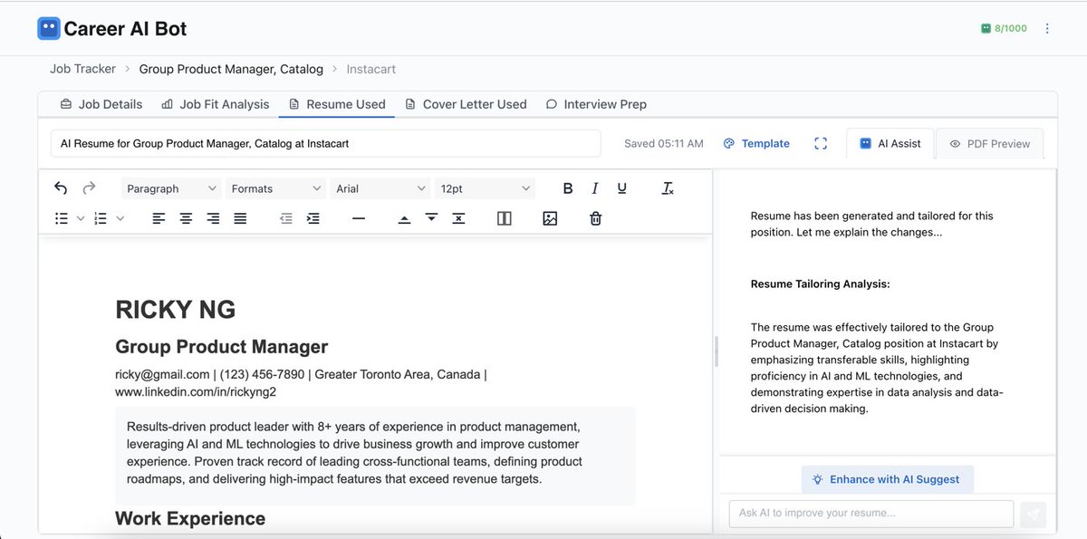Image resolution: width=1087 pixels, height=539 pixels.
Task: Decrease indent (outdent) icon
Action: click(286, 218)
